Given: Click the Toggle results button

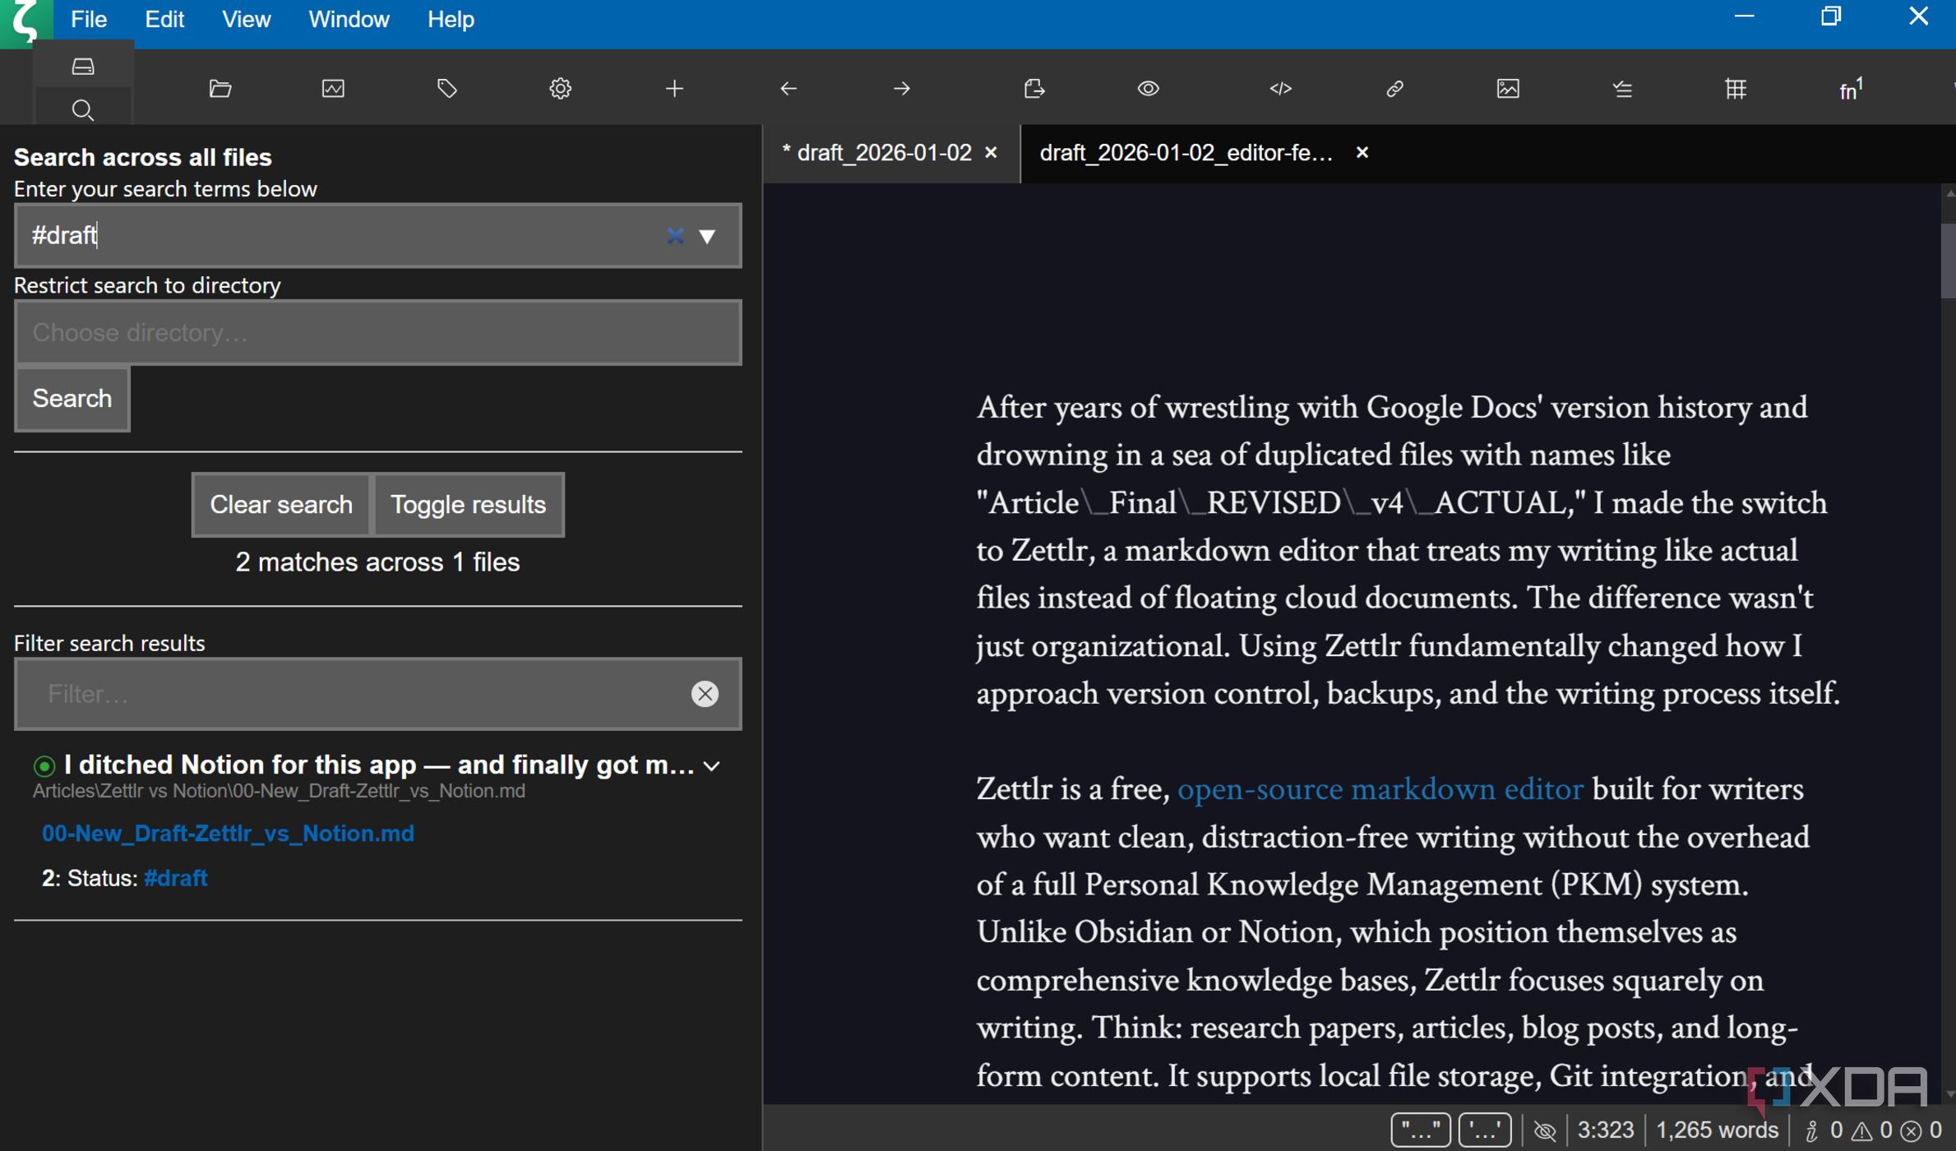Looking at the screenshot, I should [468, 504].
